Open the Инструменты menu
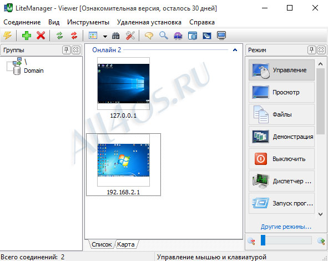328x261 pixels. click(88, 22)
